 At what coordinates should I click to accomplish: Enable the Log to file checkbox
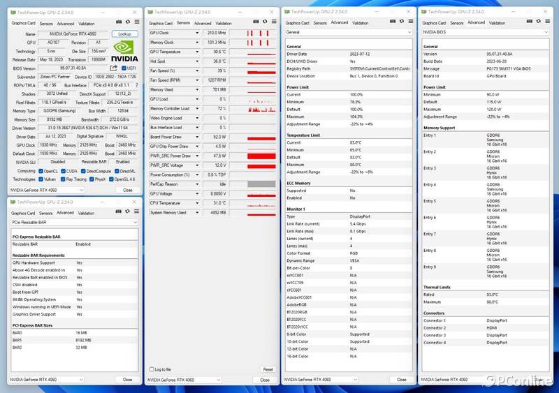tap(152, 369)
